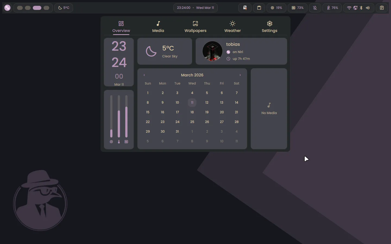Click the memory usage 73% indicator
391x244 pixels.
[x=298, y=8]
